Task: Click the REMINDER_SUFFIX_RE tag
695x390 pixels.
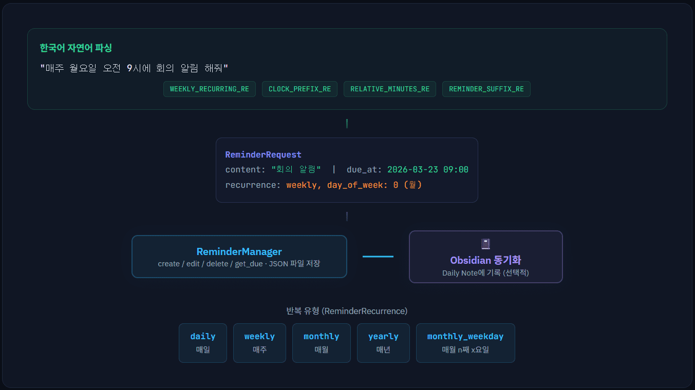Action: (486, 89)
